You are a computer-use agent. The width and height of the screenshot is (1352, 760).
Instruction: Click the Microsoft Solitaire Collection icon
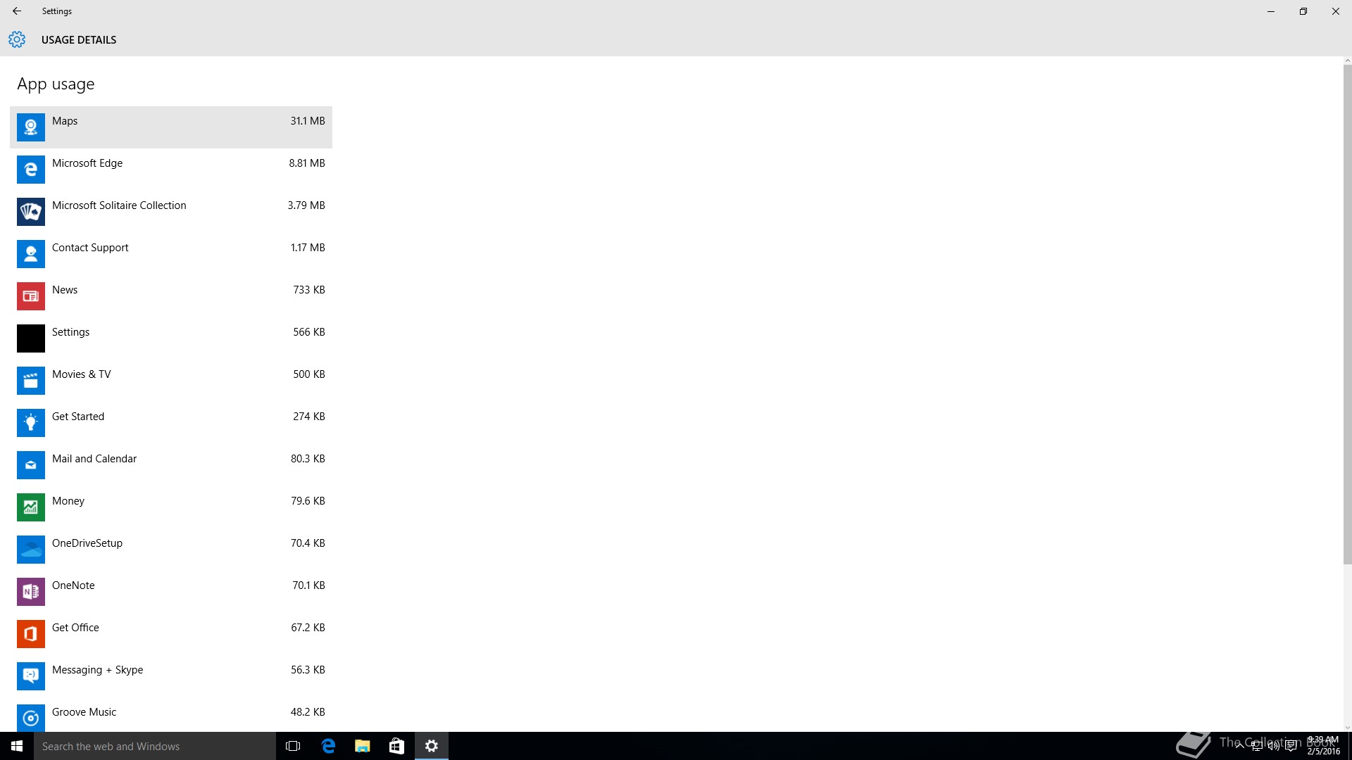coord(31,212)
